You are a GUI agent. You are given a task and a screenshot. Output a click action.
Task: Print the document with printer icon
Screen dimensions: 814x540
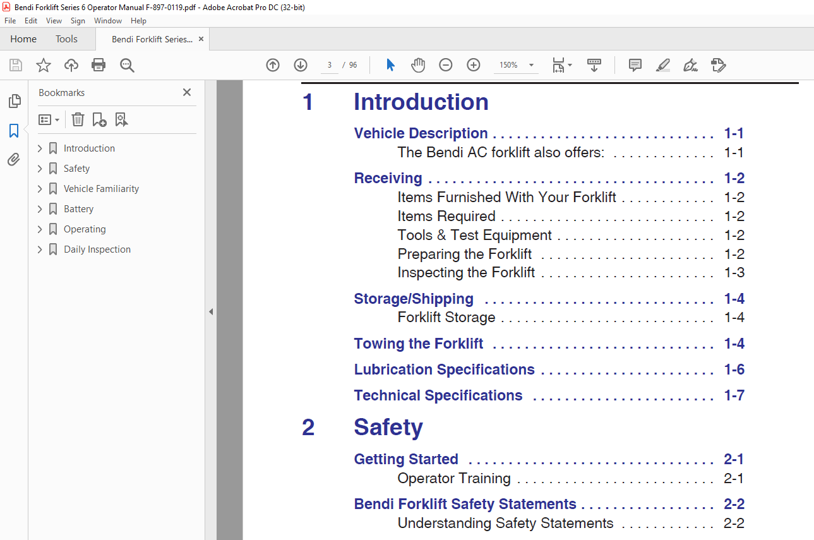[99, 65]
